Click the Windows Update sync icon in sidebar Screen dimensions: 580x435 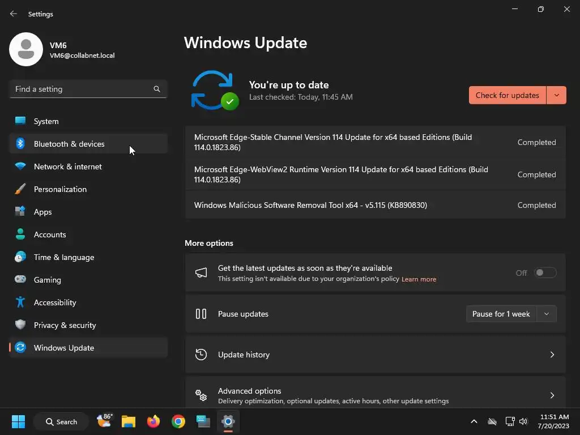[20, 347]
